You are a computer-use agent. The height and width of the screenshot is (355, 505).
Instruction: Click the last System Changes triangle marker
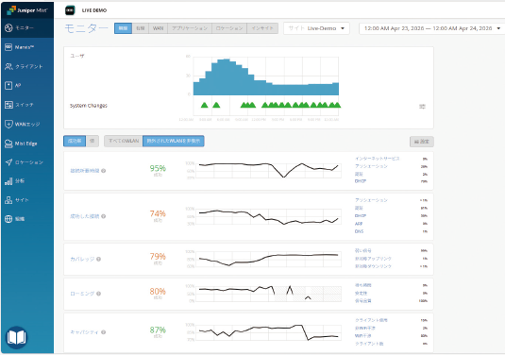pyautogui.click(x=337, y=105)
